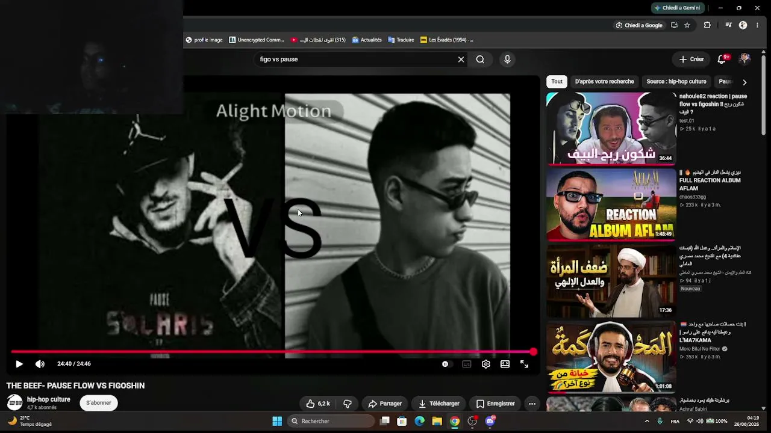This screenshot has height=433, width=771.
Task: Open the player settings gear
Action: click(486, 364)
